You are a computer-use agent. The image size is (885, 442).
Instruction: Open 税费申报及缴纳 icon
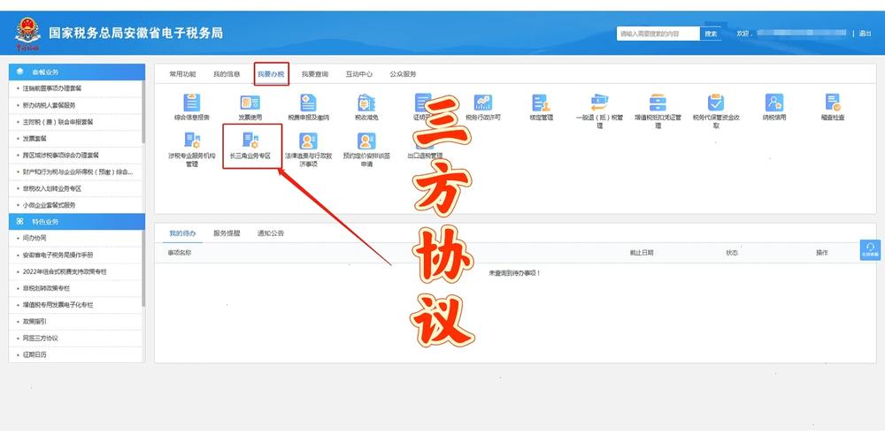[308, 103]
